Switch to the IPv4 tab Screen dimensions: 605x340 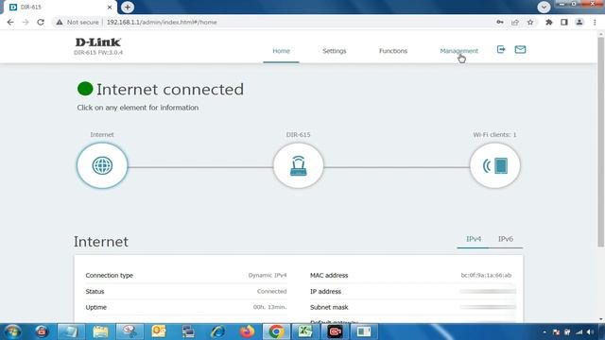pyautogui.click(x=474, y=239)
